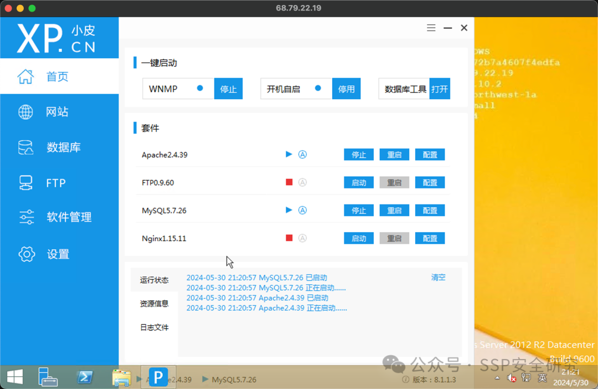Restart Apache2.4.39 with 重启
Image resolution: width=598 pixels, height=389 pixels.
[x=394, y=155]
